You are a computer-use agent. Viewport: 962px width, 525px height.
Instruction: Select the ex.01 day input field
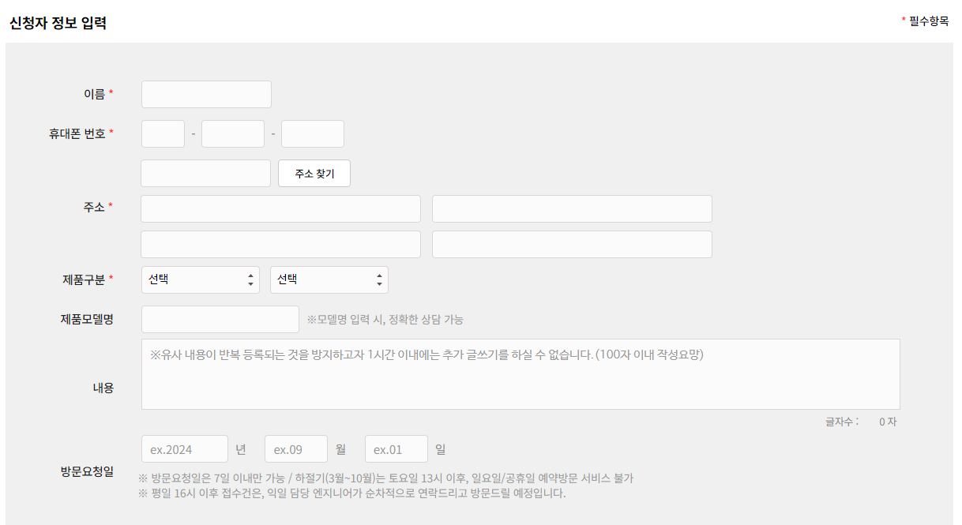396,448
